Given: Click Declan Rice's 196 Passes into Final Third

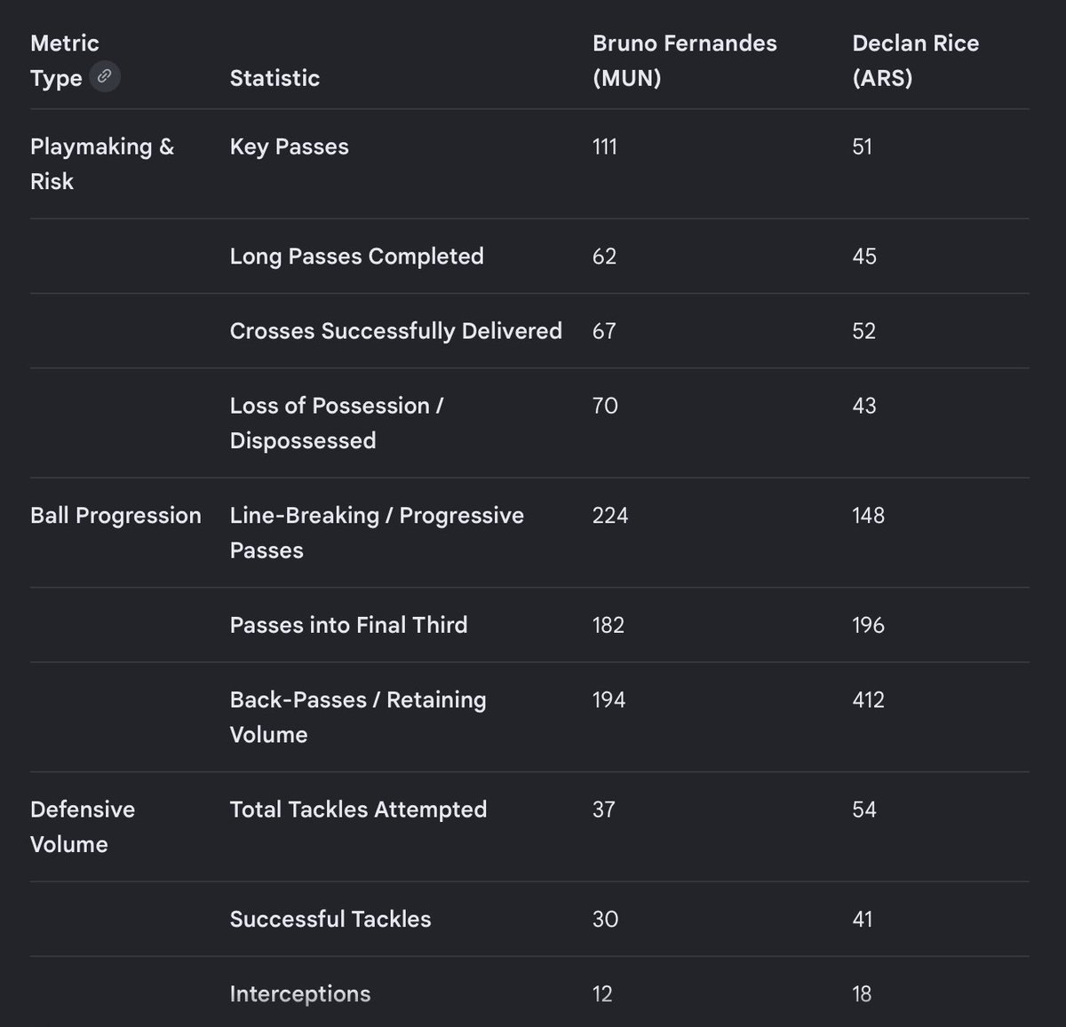Looking at the screenshot, I should [x=868, y=625].
